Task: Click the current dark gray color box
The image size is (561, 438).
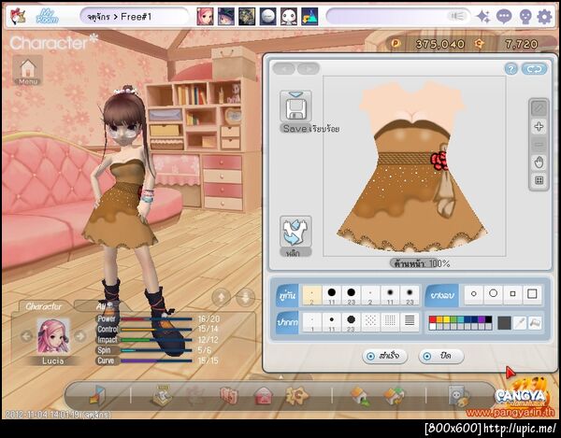Action: (x=504, y=323)
